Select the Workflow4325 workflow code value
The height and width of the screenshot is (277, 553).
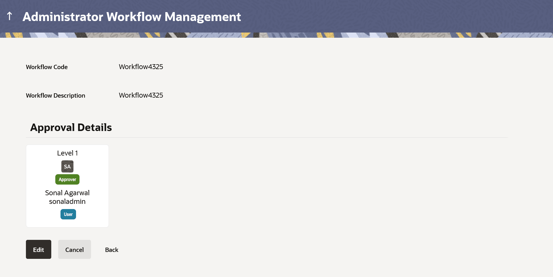tap(141, 67)
